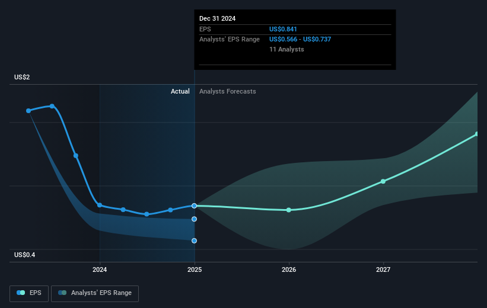Click the 2027 forecast EPS data point
487x308 pixels.
(383, 181)
